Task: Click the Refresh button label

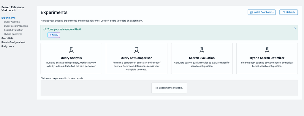Action: coord(290,12)
